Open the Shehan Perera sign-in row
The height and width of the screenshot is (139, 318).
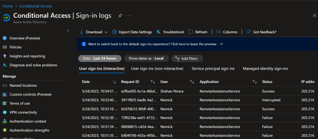pos(172,91)
